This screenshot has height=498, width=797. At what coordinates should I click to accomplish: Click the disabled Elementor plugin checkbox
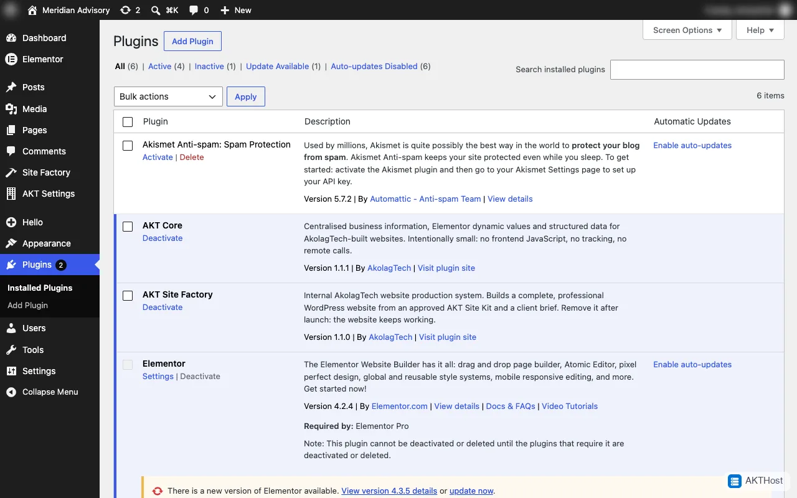128,365
